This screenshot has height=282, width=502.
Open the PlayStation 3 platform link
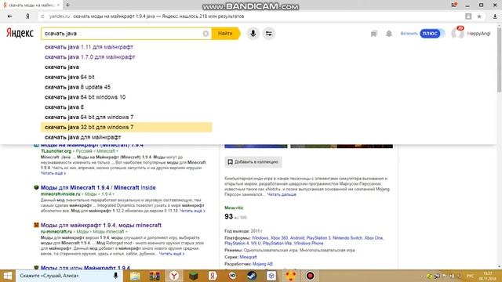point(318,238)
